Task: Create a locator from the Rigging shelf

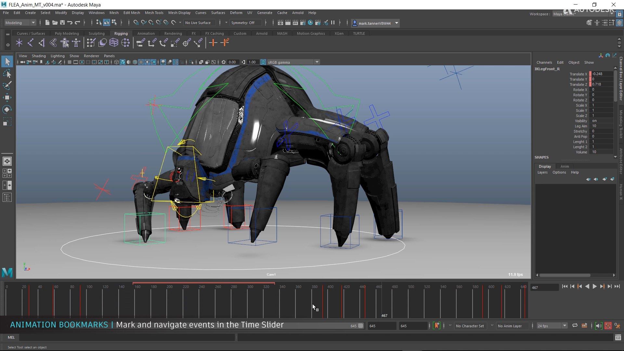Action: click(19, 43)
